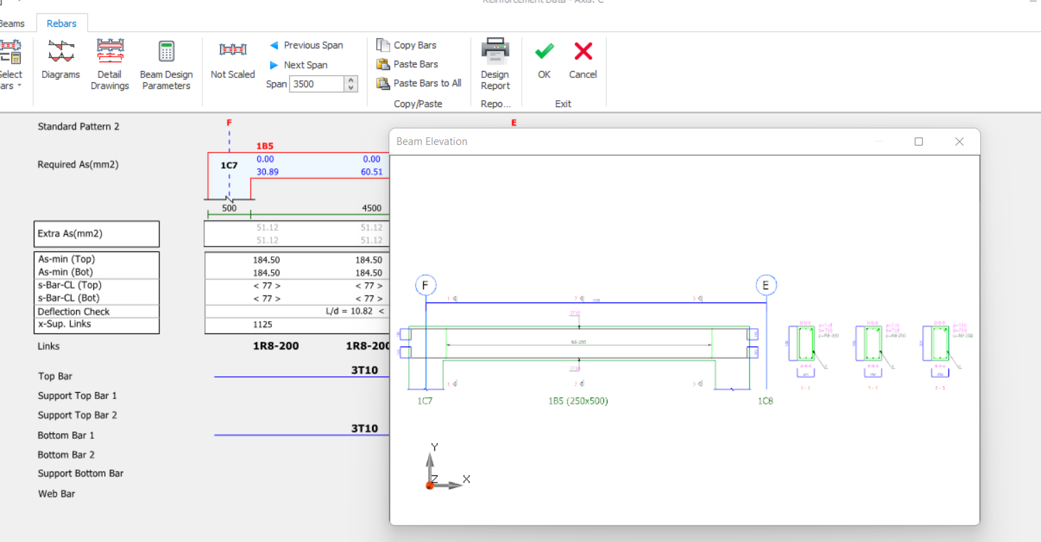
Task: Click Copy Bars
Action: coord(407,45)
